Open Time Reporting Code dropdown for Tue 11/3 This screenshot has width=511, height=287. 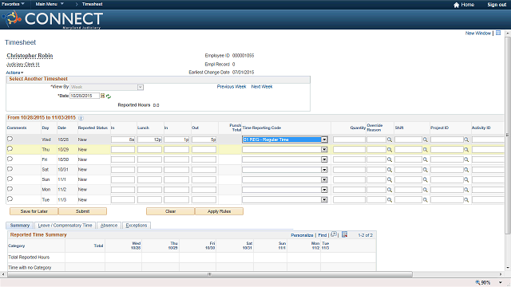click(x=324, y=200)
